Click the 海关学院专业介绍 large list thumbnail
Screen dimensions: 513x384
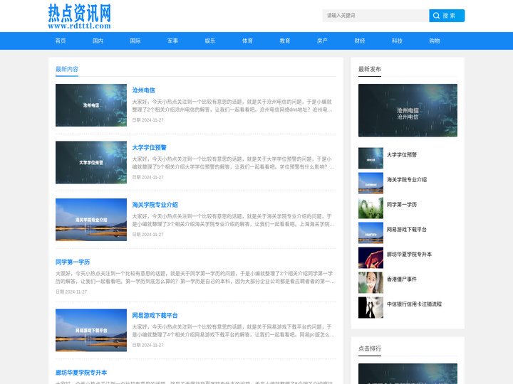(x=91, y=220)
